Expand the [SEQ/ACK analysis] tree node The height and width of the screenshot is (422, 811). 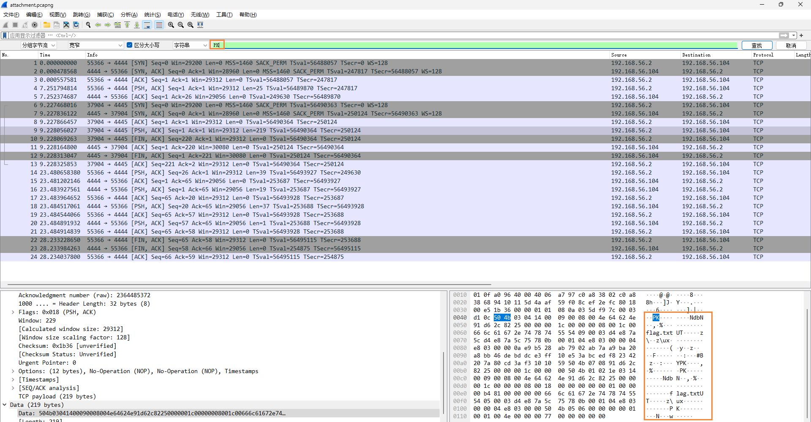13,388
